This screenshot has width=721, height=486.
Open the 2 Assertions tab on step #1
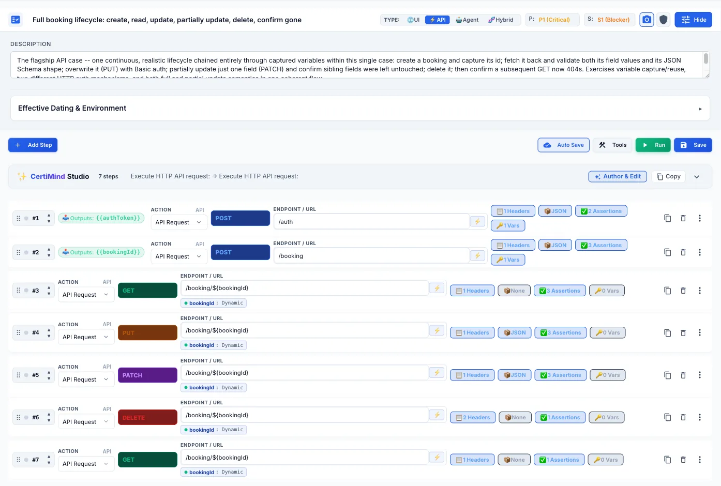coord(601,211)
